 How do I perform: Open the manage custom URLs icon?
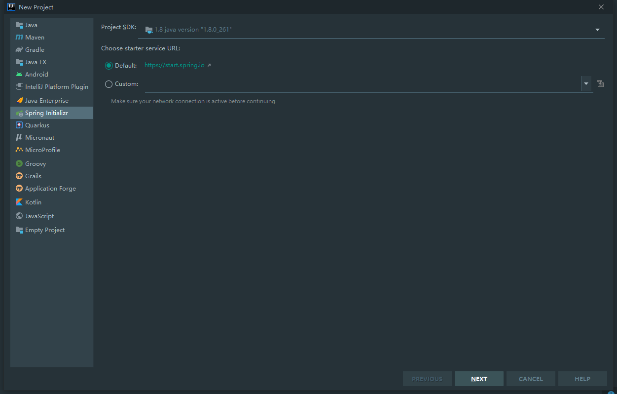click(600, 83)
